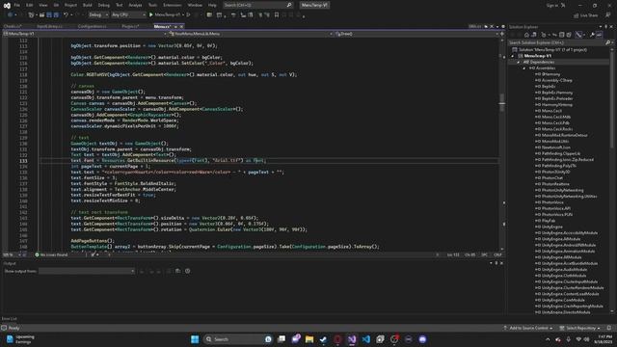Toggle word wrap icon in Output panel
Screen dimensions: 617x347
point(177,271)
